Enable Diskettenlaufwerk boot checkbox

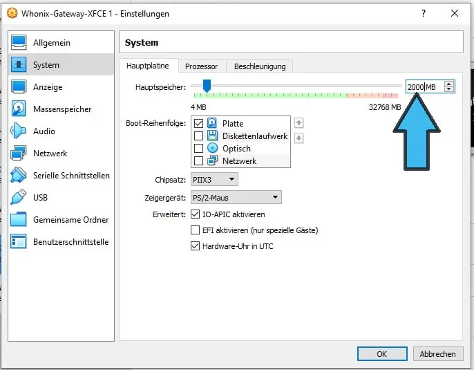pos(198,136)
